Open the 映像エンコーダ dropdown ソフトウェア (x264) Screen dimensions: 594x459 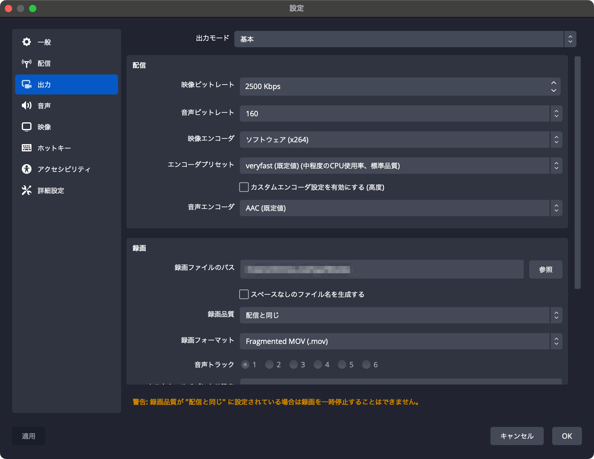pyautogui.click(x=401, y=140)
